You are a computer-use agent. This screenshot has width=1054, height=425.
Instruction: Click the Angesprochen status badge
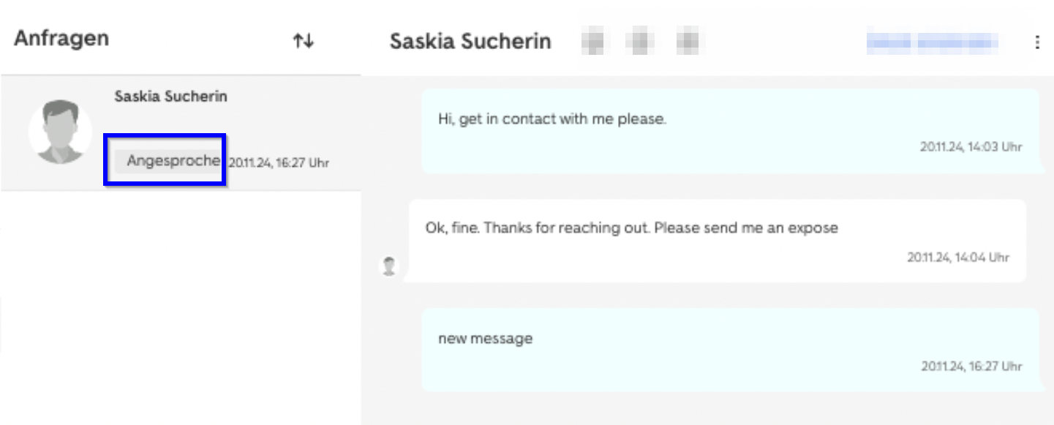167,161
